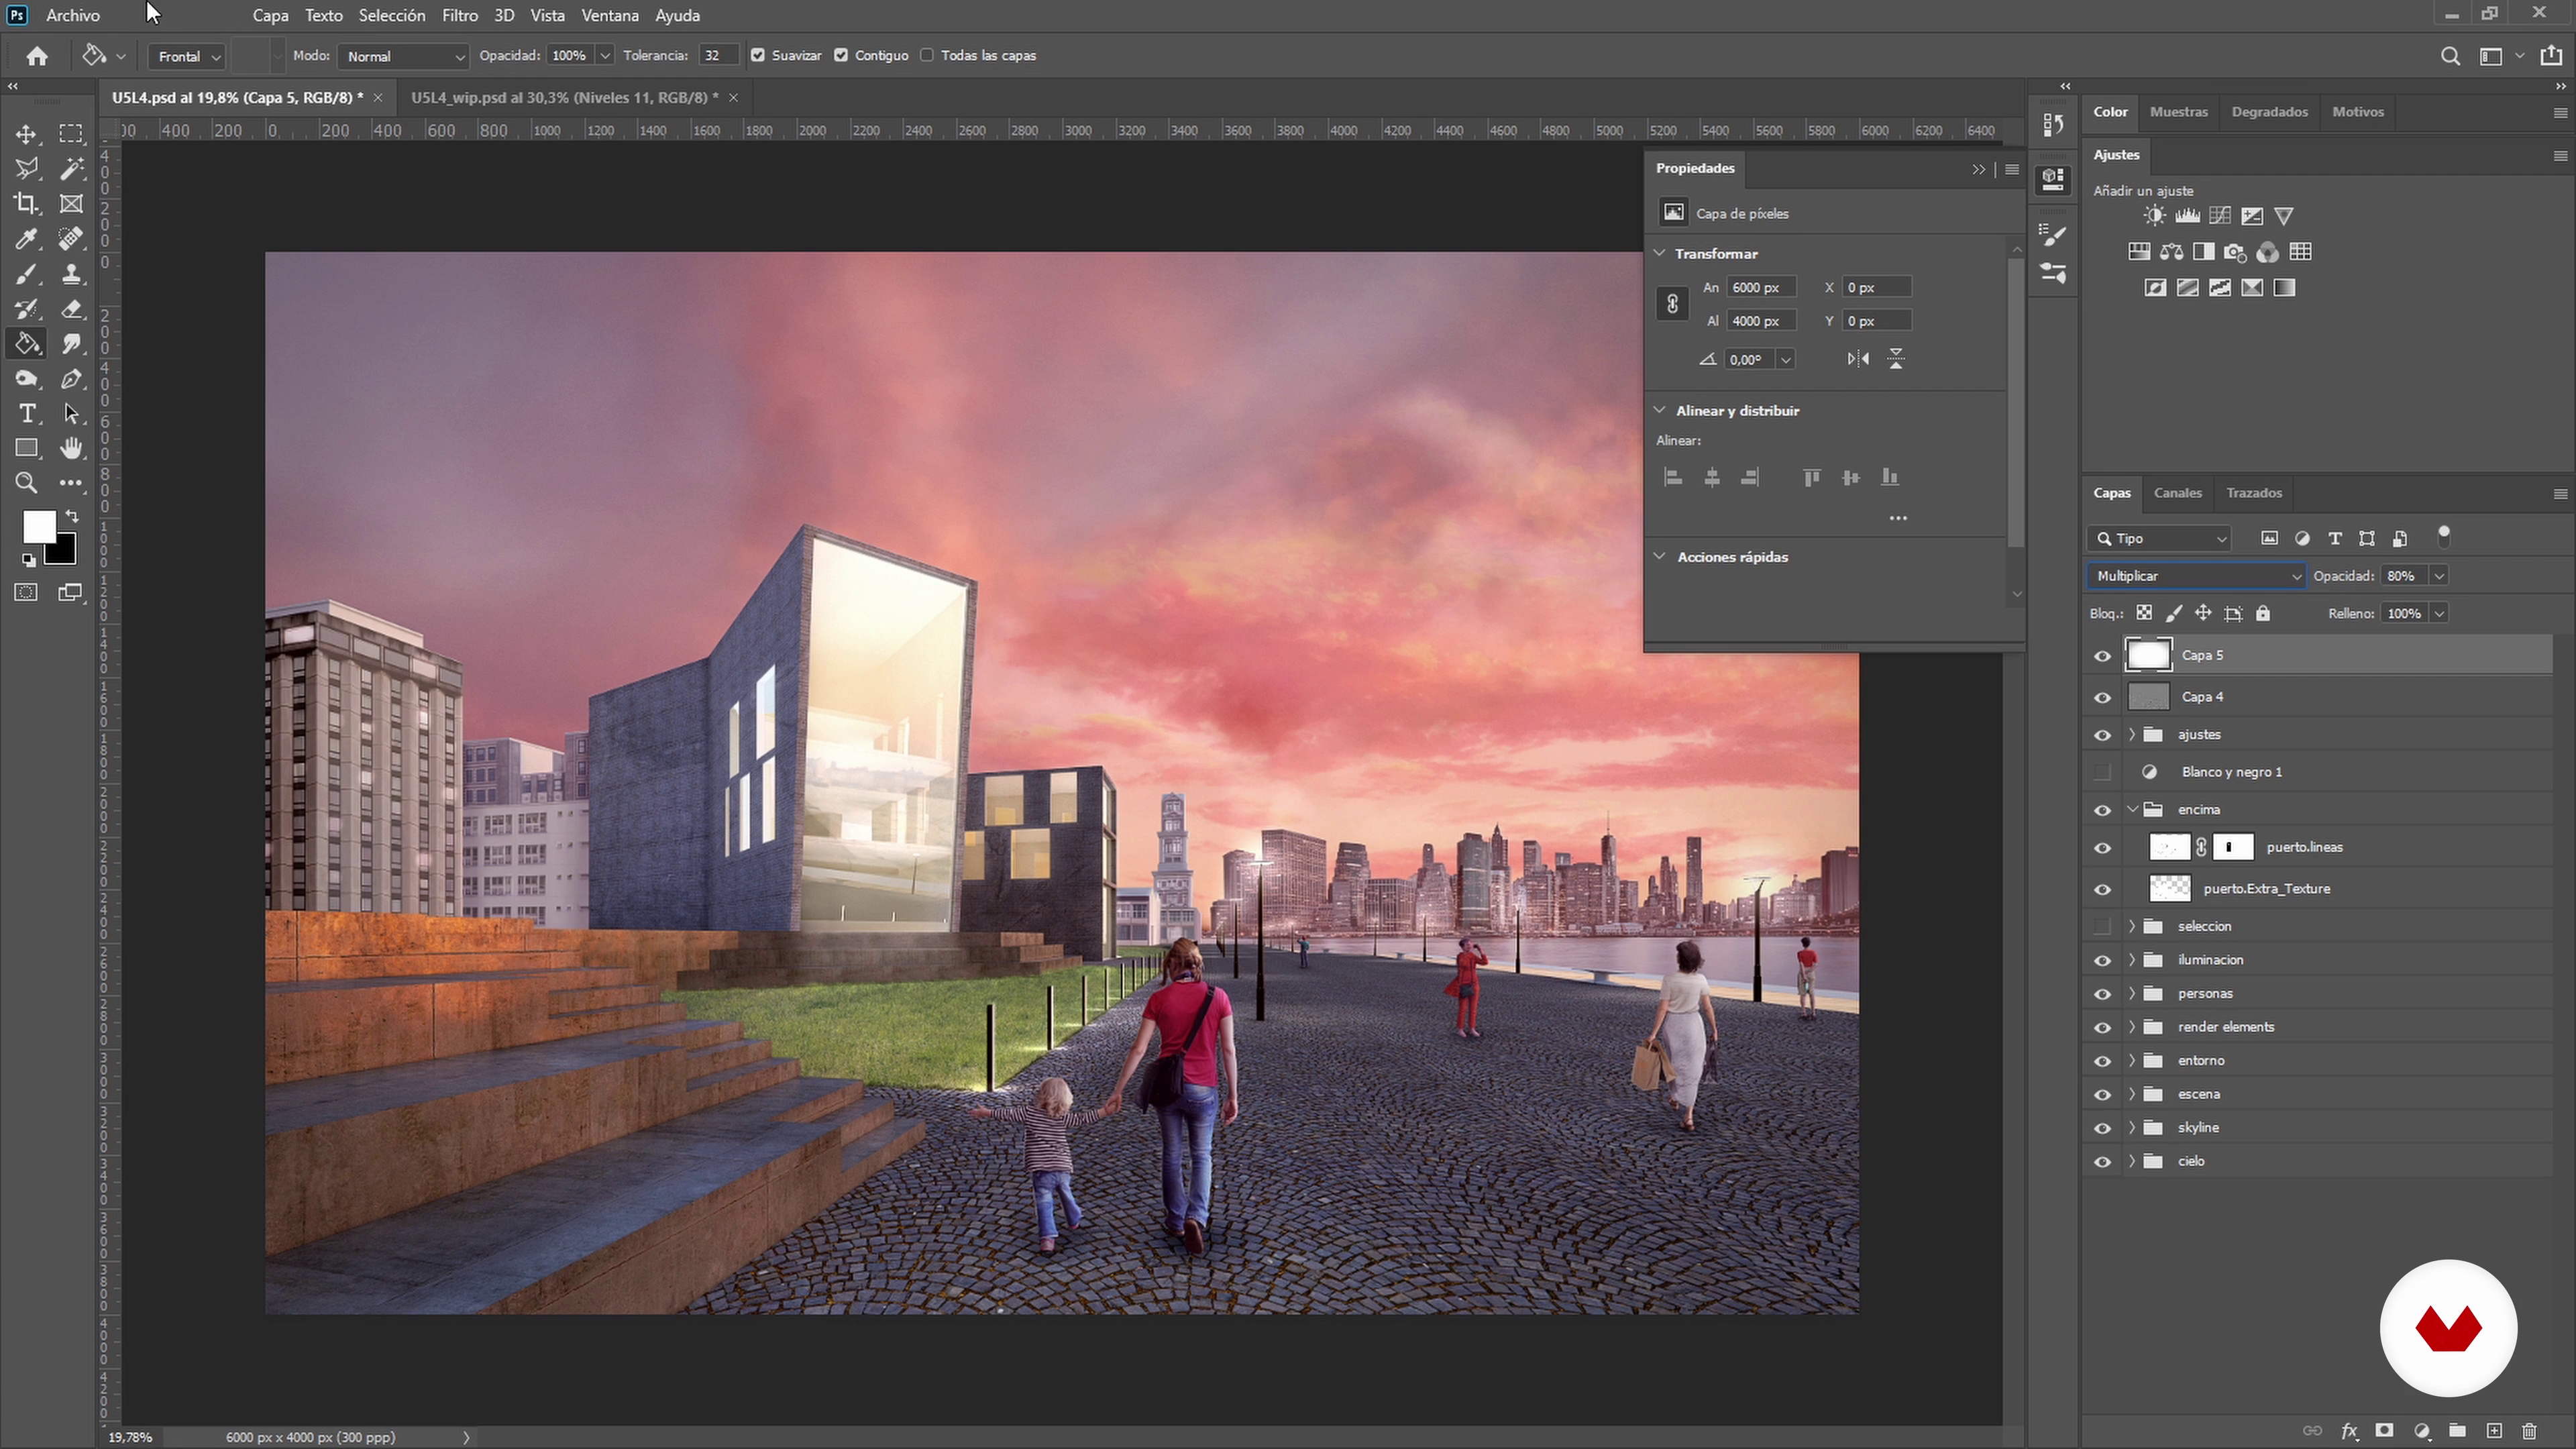This screenshot has height=1449, width=2576.
Task: Open the Multiplicar blend mode dropdown
Action: coord(2196,576)
